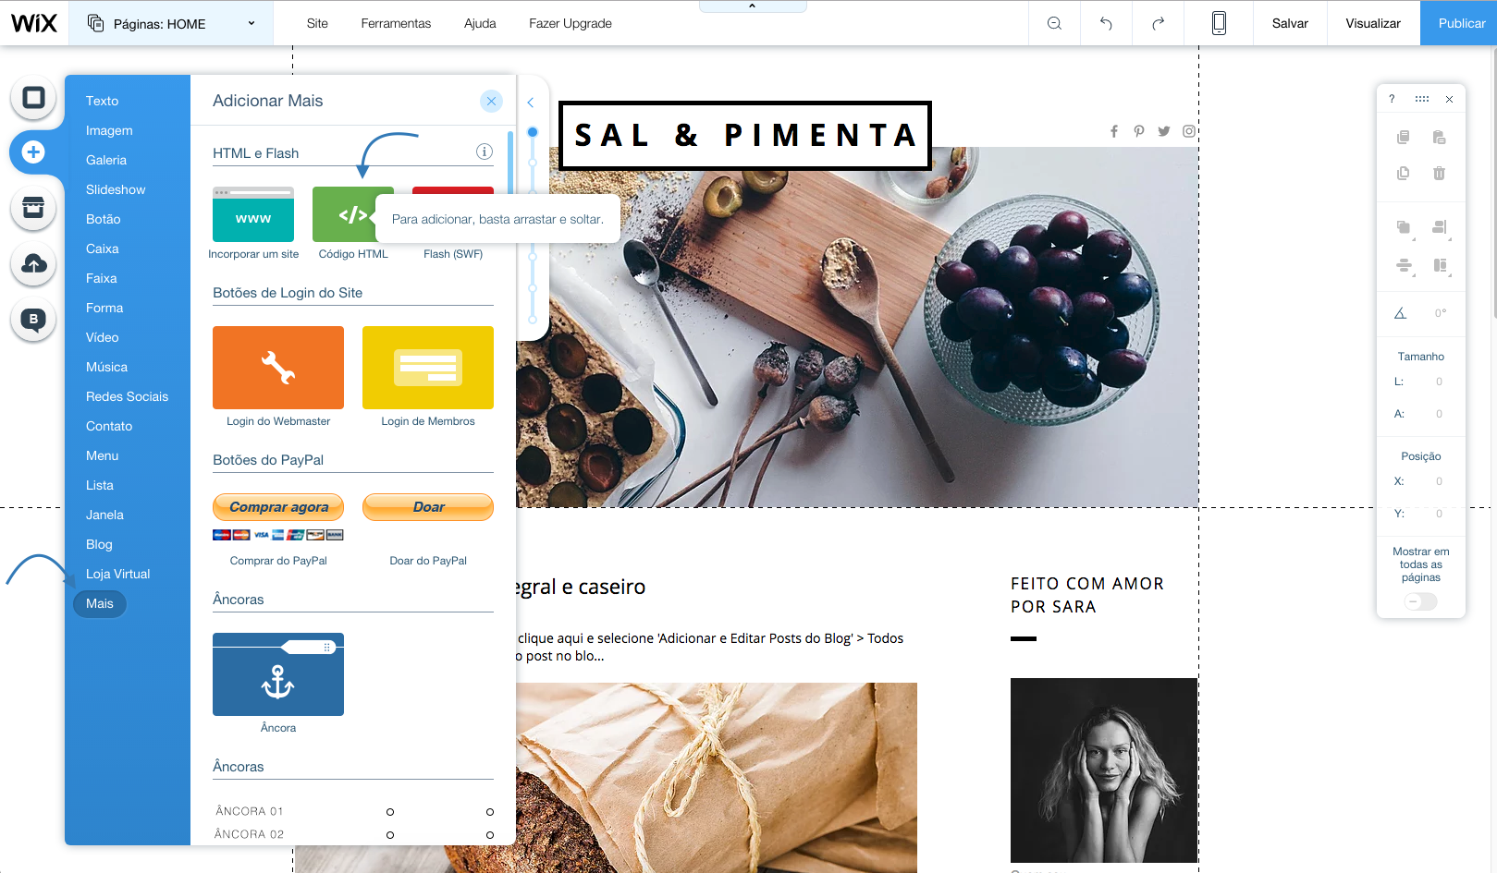Image resolution: width=1497 pixels, height=873 pixels.
Task: Open the Páginas: HOME dropdown
Action: click(171, 23)
